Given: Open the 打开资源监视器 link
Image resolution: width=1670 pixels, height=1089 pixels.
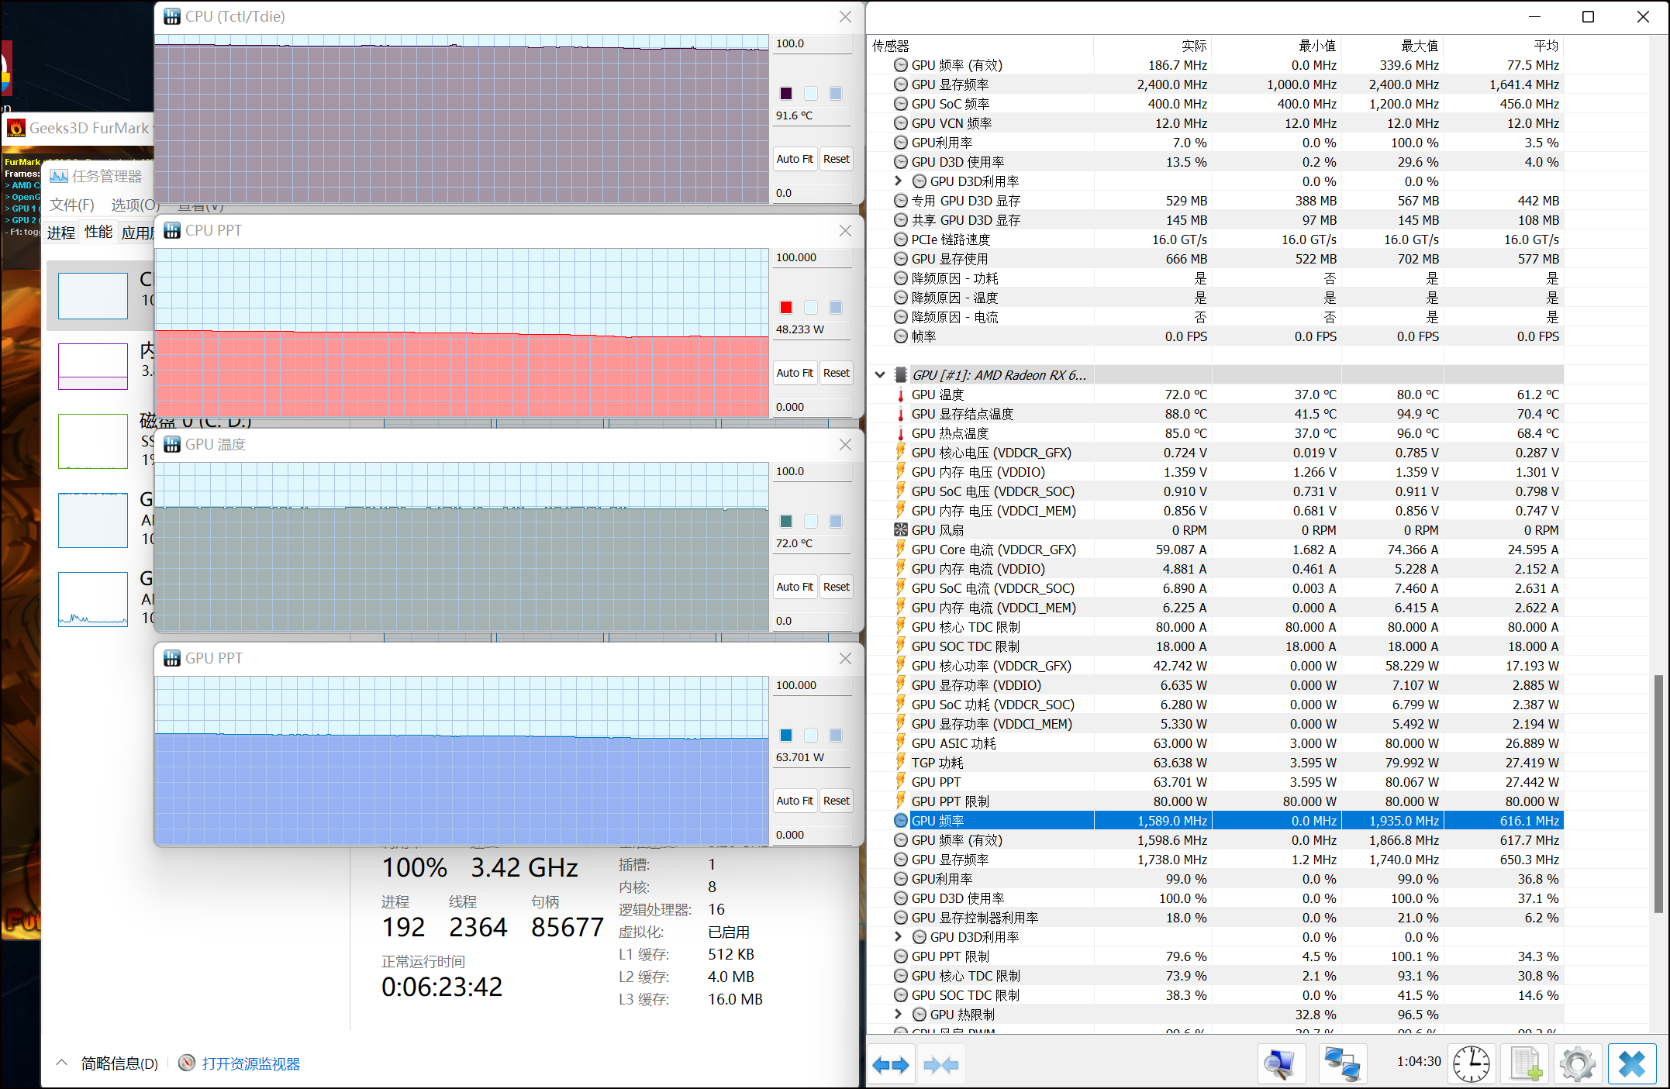Looking at the screenshot, I should [x=250, y=1063].
